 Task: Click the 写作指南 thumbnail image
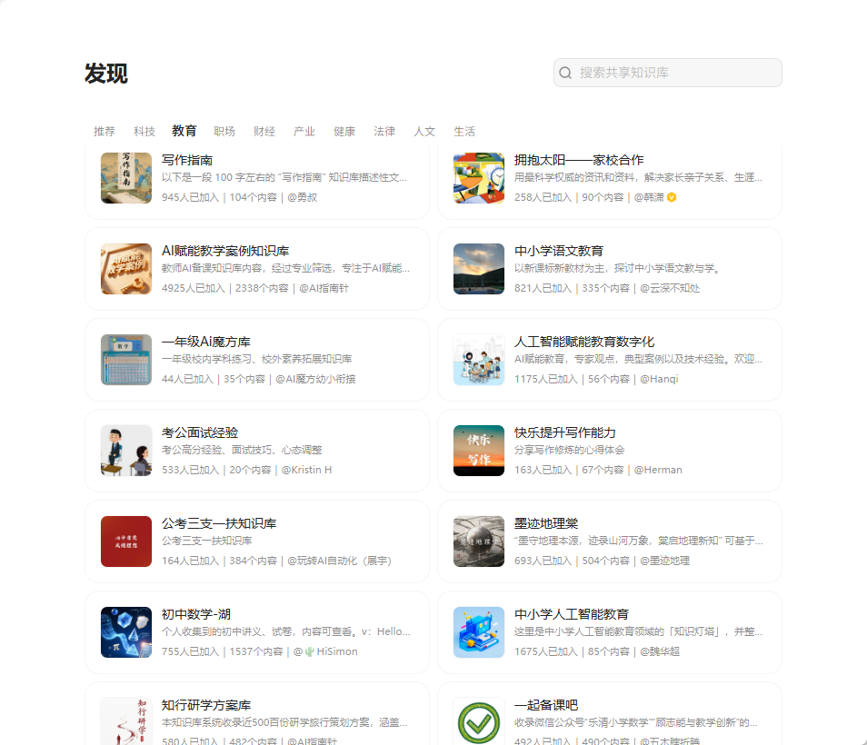(x=126, y=178)
